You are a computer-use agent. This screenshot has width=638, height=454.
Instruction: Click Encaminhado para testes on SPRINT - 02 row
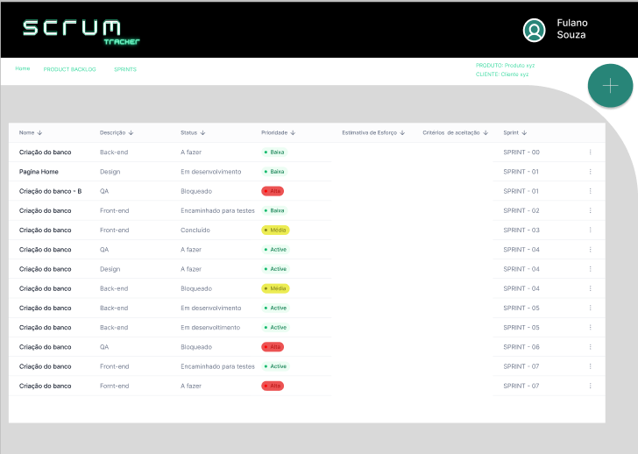click(x=217, y=210)
